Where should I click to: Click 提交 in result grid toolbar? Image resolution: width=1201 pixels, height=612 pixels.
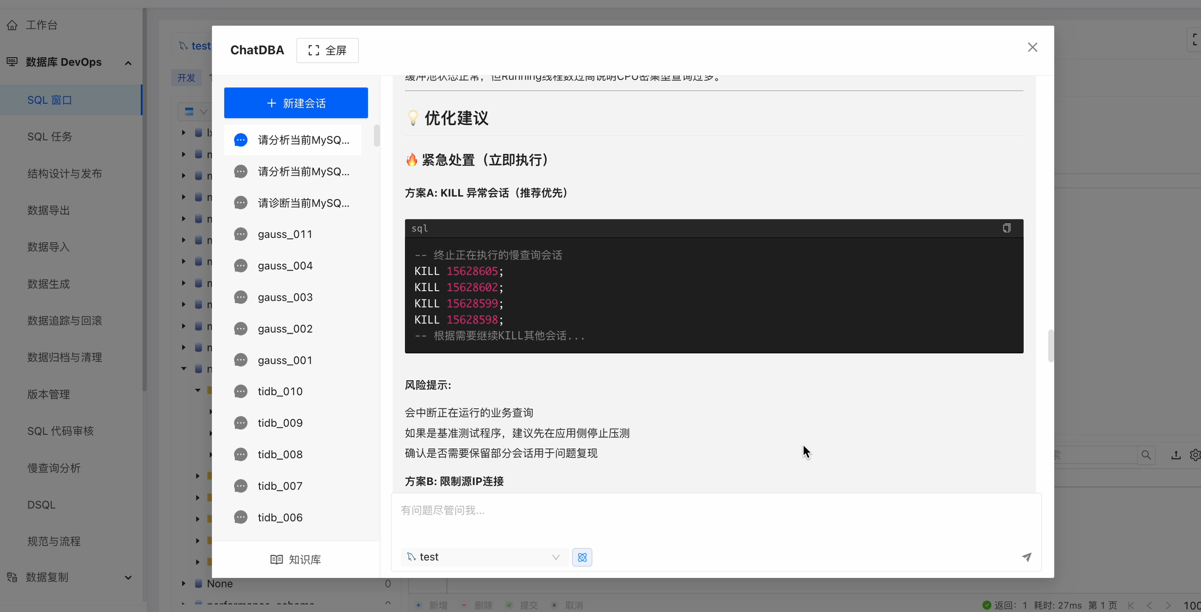522,605
